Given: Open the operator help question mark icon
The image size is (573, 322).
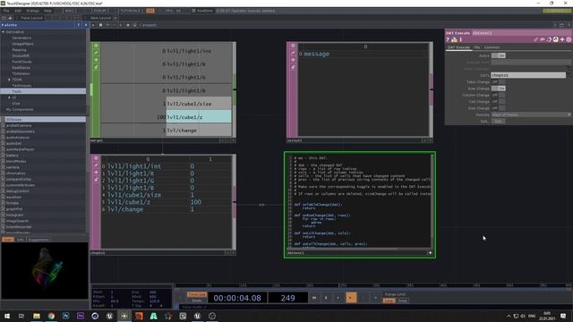Looking at the screenshot, I should tap(448, 39).
